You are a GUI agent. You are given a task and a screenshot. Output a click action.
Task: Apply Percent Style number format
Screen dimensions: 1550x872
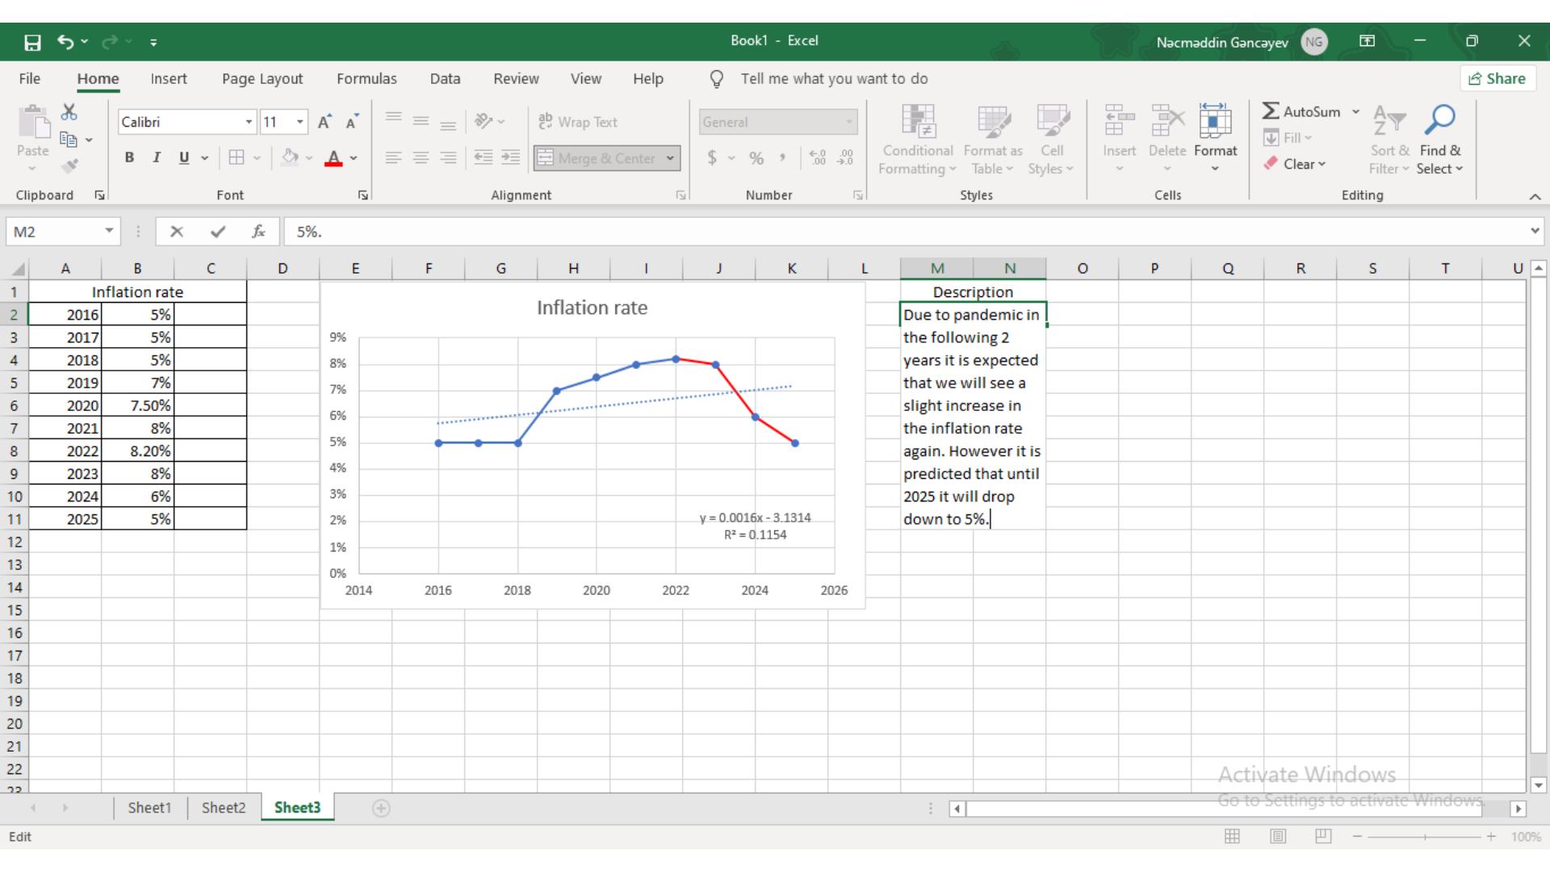[x=756, y=158]
